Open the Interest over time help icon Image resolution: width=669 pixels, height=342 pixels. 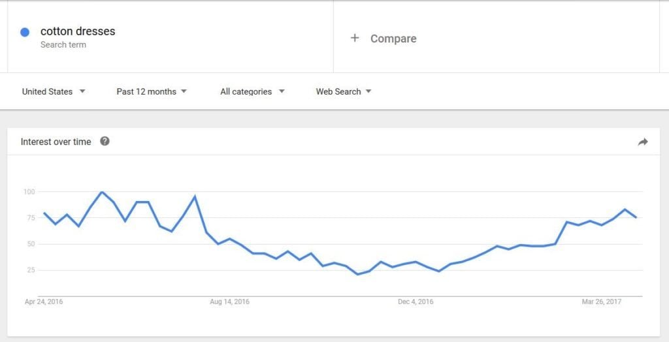(x=105, y=141)
